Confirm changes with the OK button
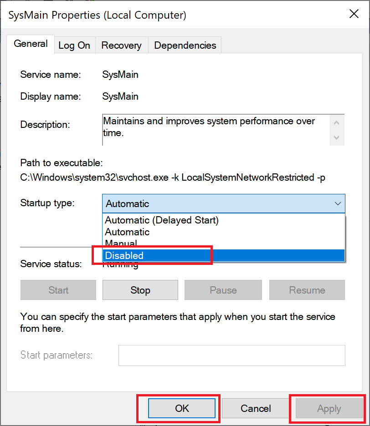 coord(182,408)
